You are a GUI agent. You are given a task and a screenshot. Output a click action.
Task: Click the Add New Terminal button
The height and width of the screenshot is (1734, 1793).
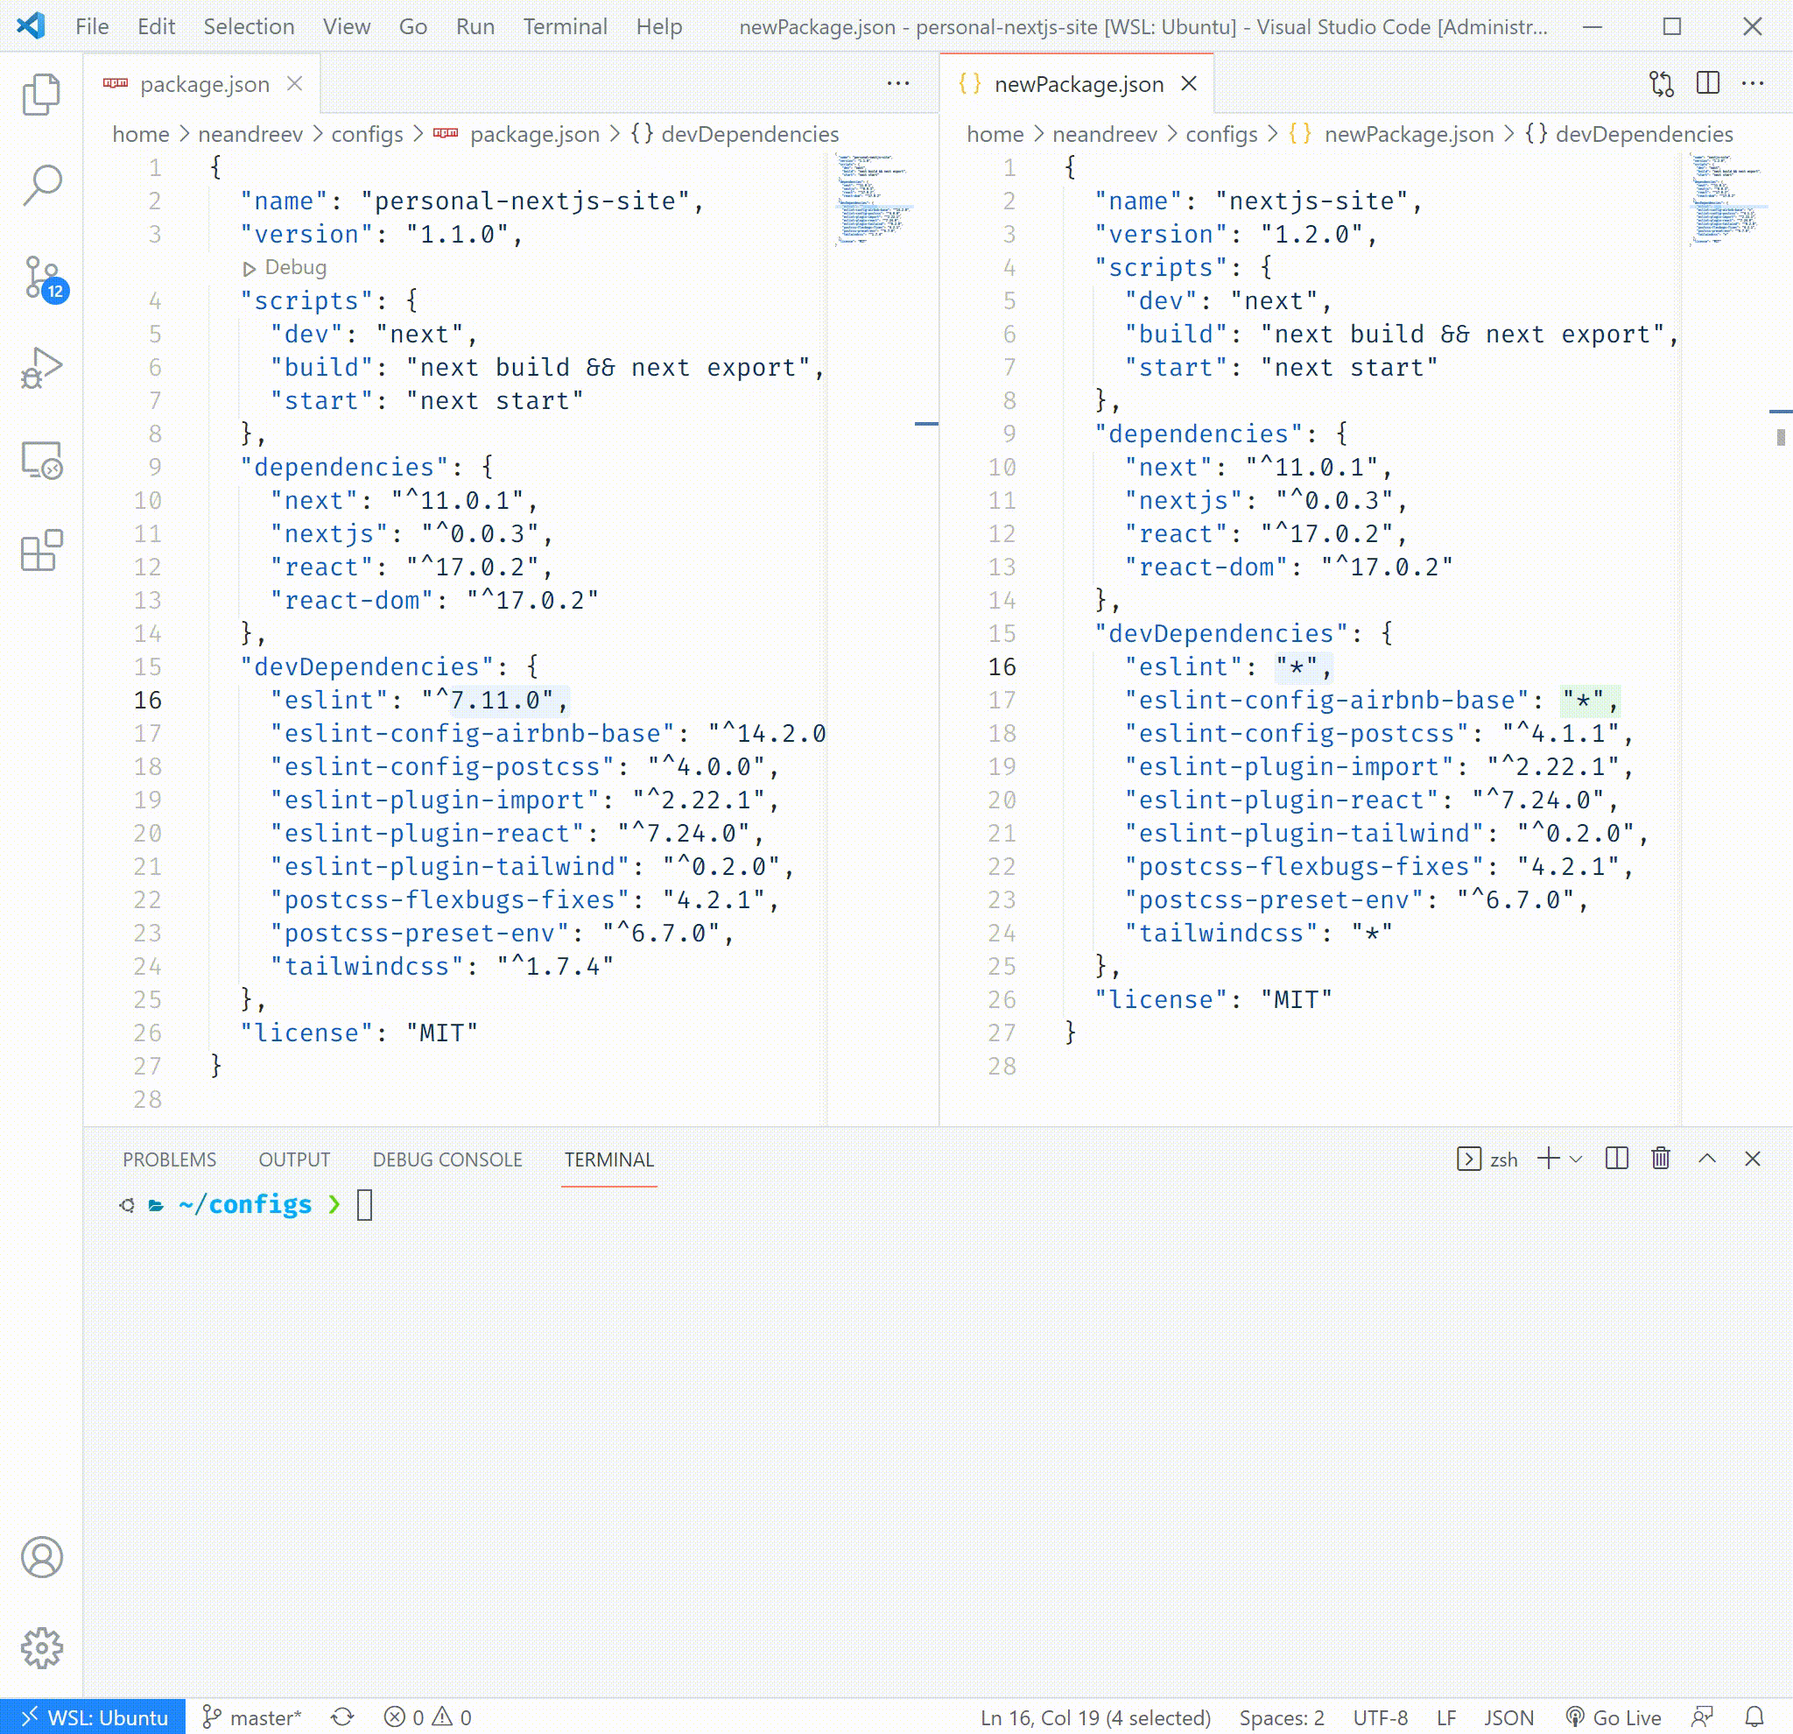pos(1545,1158)
